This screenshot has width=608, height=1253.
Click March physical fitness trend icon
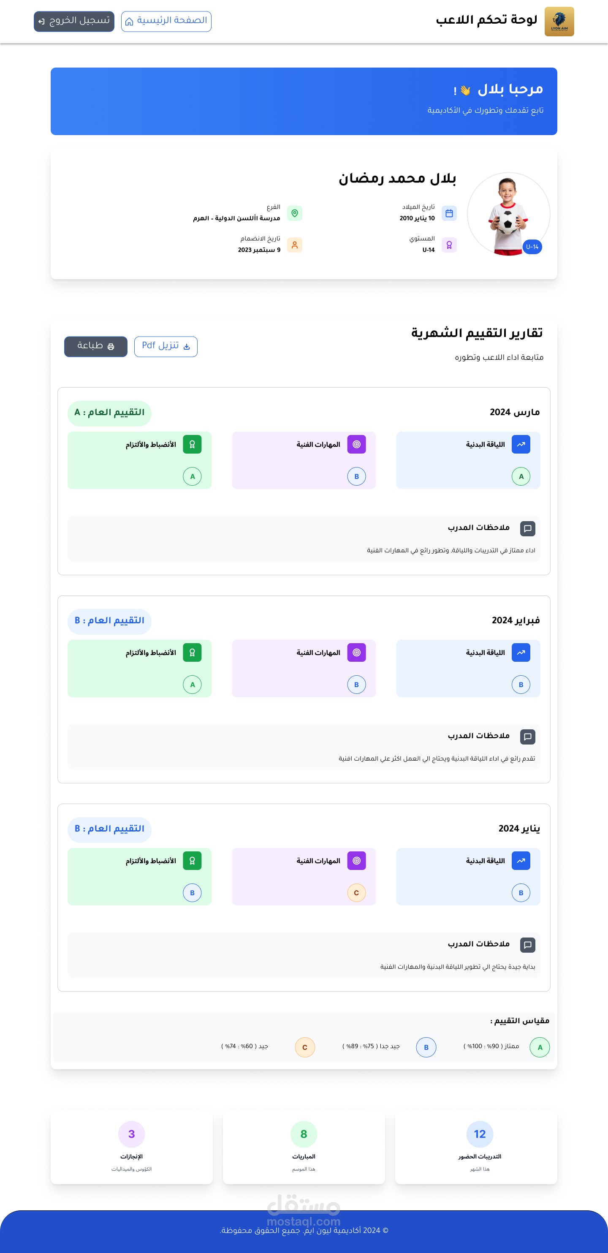[x=521, y=444]
